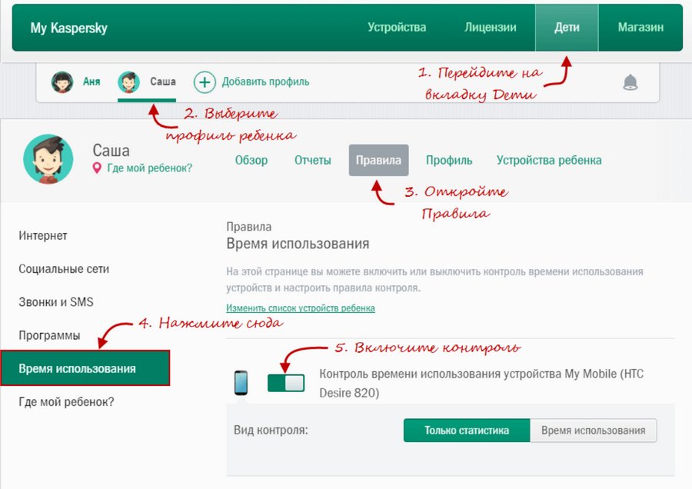Click the Правила breadcrumb text above heading
Viewport: 692px width, 489px height.
(x=249, y=227)
